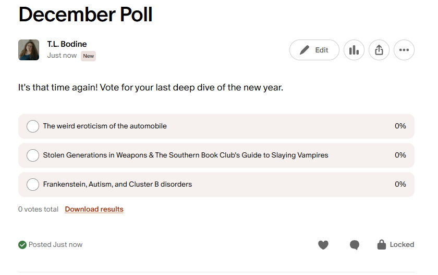
Task: Click the Edit post button
Action: [x=314, y=50]
